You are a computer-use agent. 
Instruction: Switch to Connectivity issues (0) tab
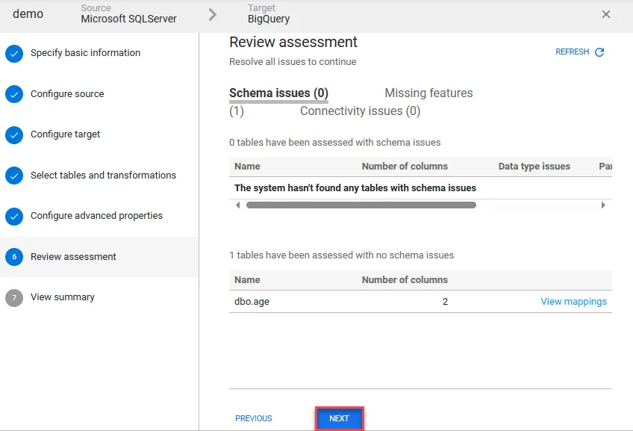coord(360,111)
